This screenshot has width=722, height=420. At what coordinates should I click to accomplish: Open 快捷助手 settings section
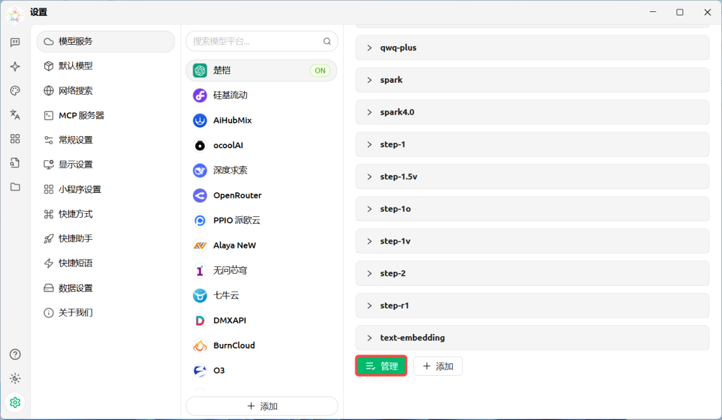pos(106,238)
